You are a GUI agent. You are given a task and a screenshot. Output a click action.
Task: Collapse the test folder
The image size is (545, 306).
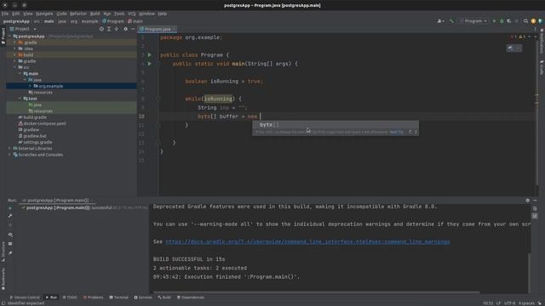(x=20, y=99)
